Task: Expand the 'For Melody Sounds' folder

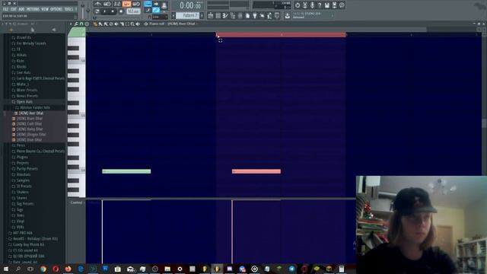Action: tap(31, 43)
